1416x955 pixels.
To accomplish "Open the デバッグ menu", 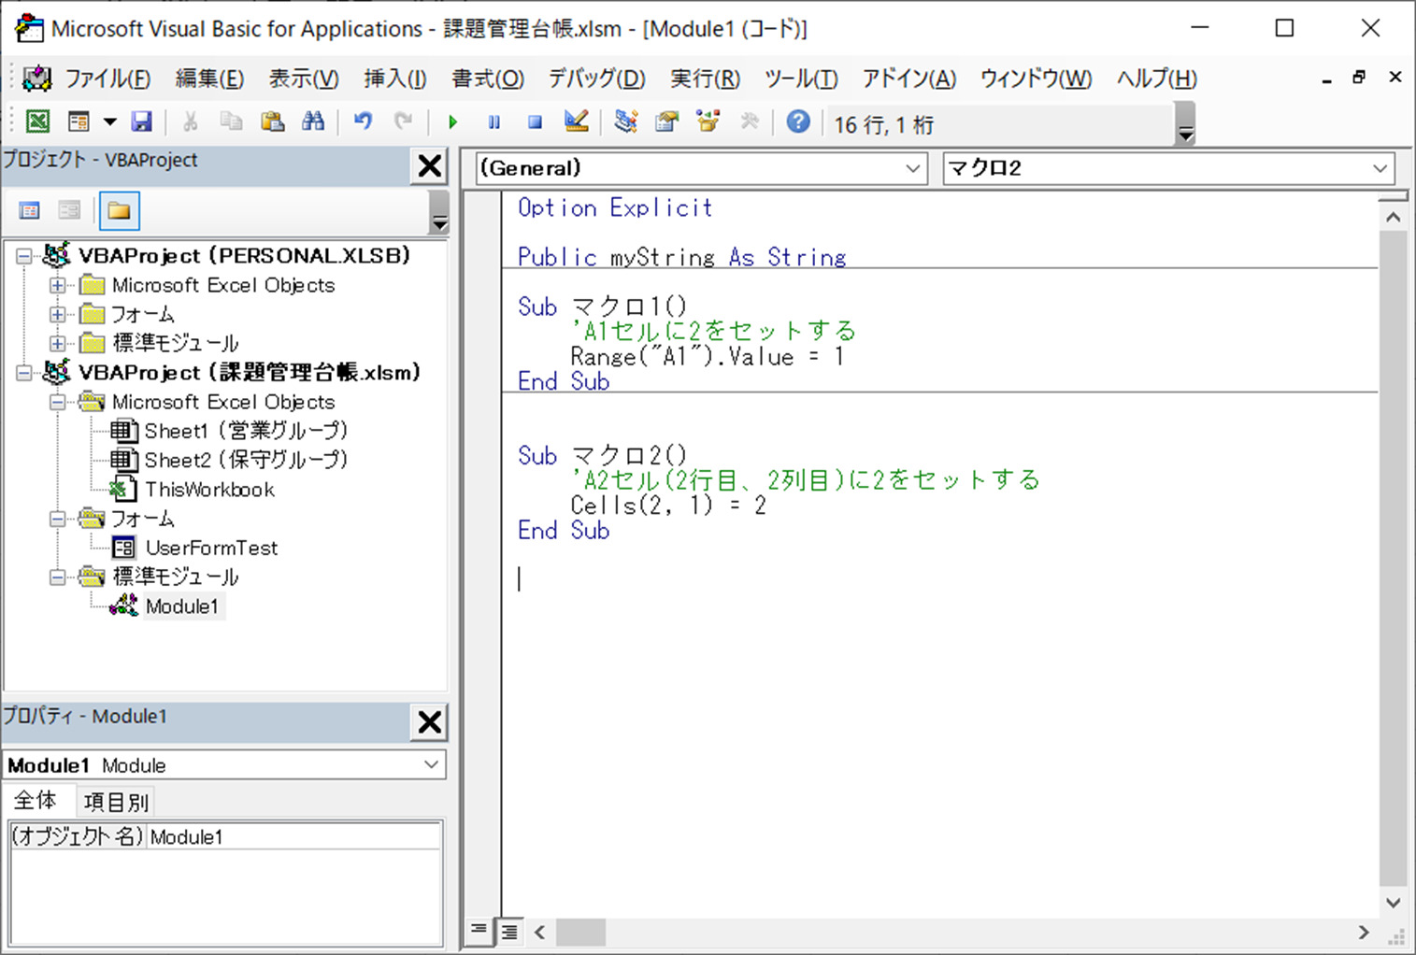I will tap(594, 78).
